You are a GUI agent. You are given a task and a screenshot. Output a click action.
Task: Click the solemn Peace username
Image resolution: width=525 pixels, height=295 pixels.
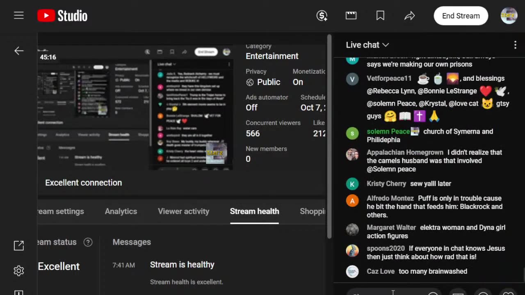pos(388,132)
